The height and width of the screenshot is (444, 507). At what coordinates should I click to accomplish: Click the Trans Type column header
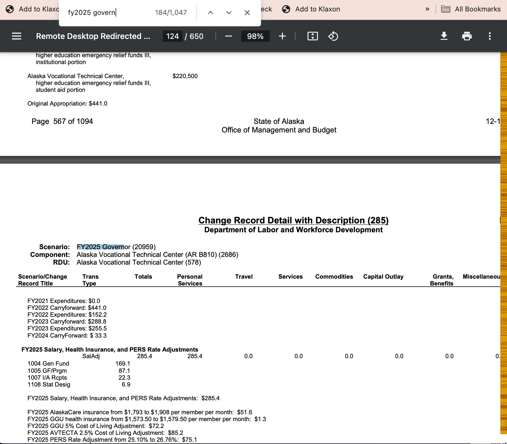[x=90, y=280]
